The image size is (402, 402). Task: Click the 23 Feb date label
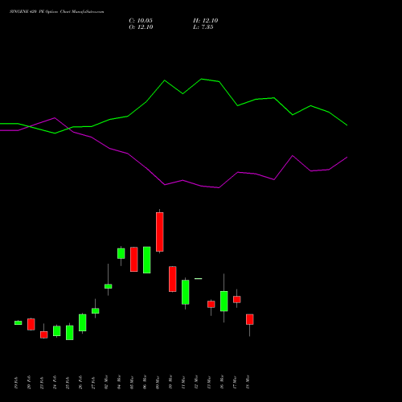coord(42,383)
